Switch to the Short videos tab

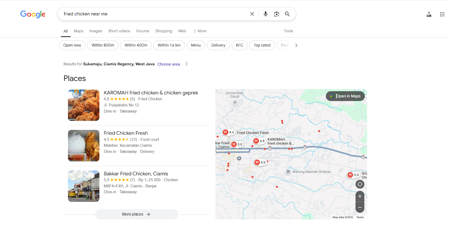tap(119, 31)
